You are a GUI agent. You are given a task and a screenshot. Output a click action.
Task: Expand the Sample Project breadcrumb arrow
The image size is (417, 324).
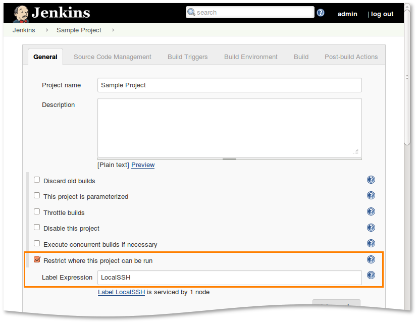(114, 30)
